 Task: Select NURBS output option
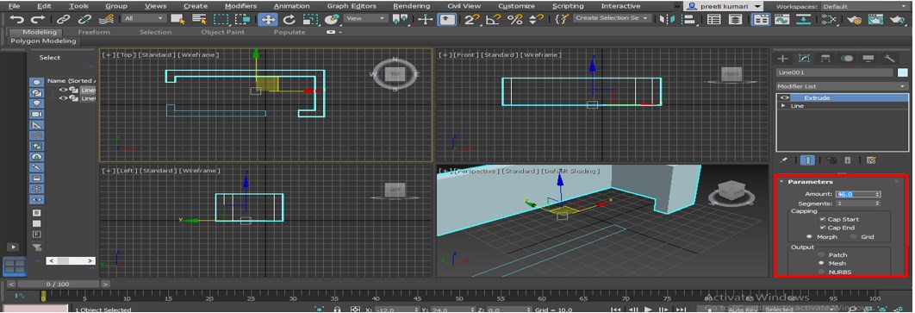(x=822, y=272)
